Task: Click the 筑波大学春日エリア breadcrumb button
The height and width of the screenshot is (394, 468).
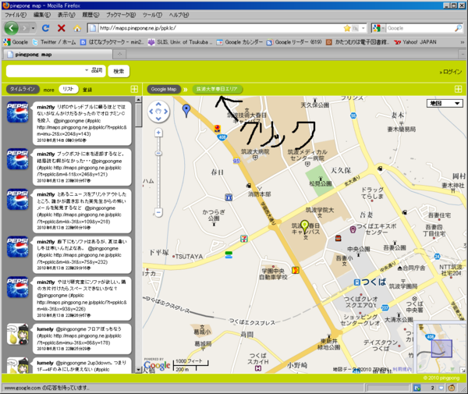Action: pyautogui.click(x=217, y=89)
